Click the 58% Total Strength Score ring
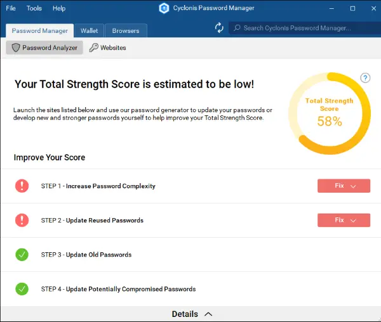 330,113
